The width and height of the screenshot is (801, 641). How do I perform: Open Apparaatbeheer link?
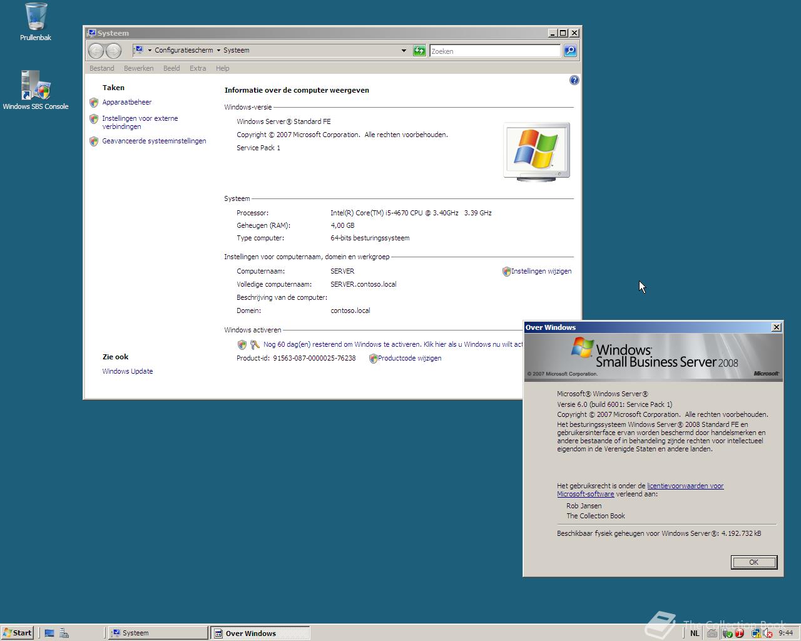click(x=127, y=102)
